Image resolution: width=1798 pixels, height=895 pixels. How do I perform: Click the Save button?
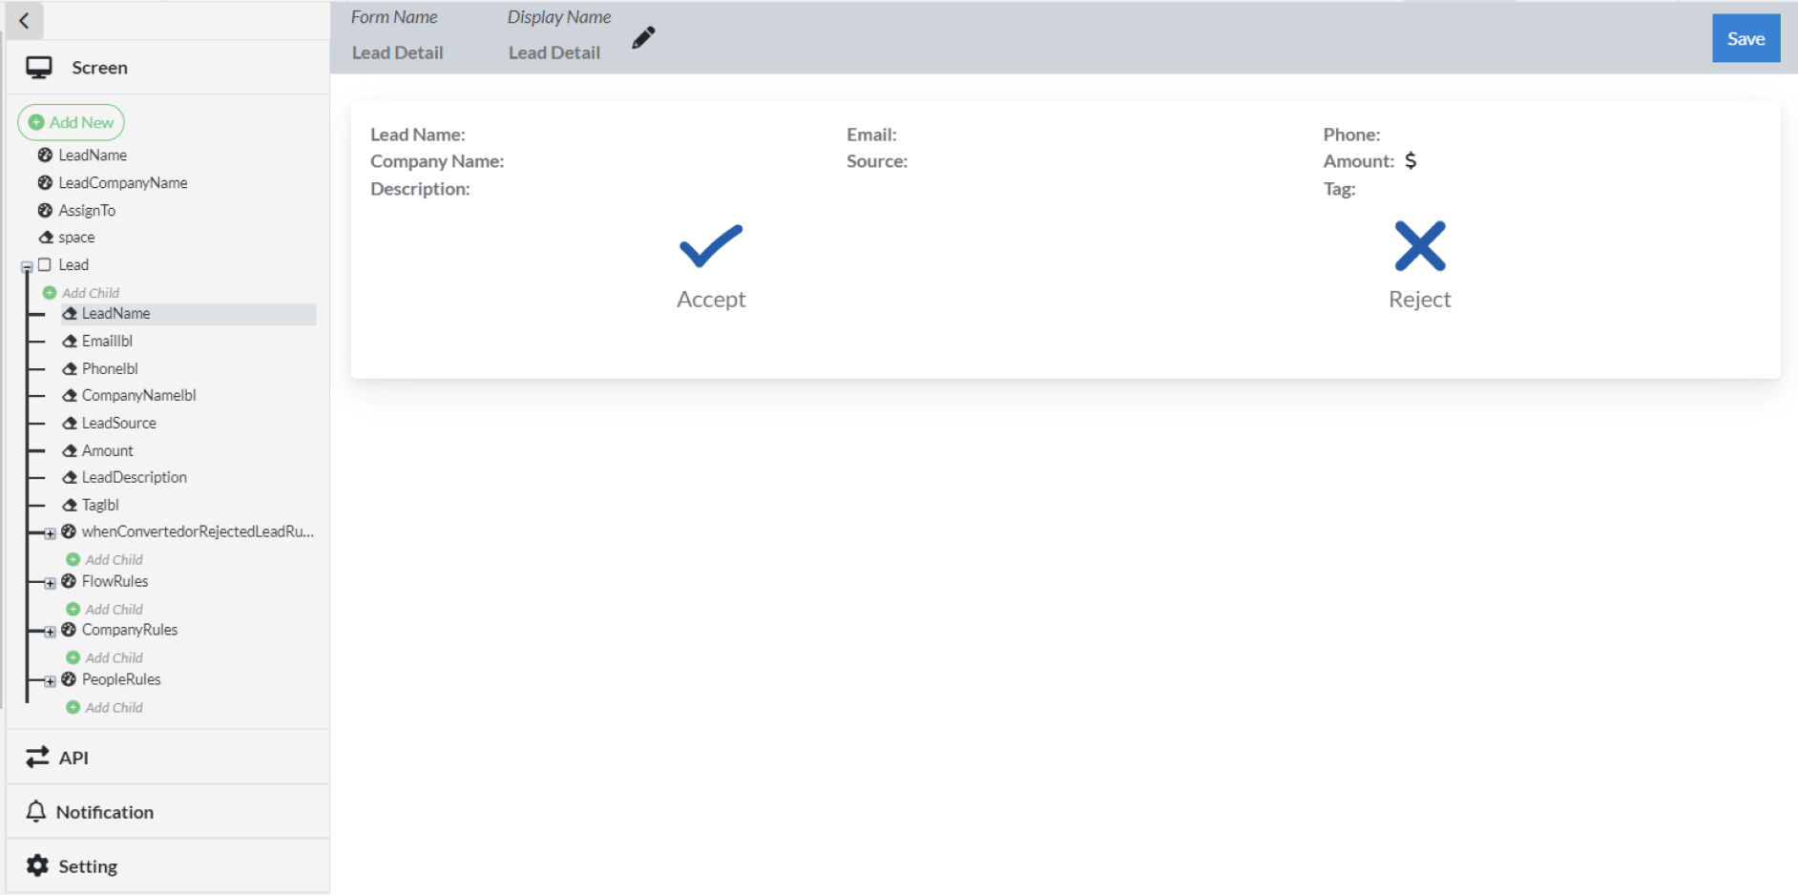[1745, 39]
